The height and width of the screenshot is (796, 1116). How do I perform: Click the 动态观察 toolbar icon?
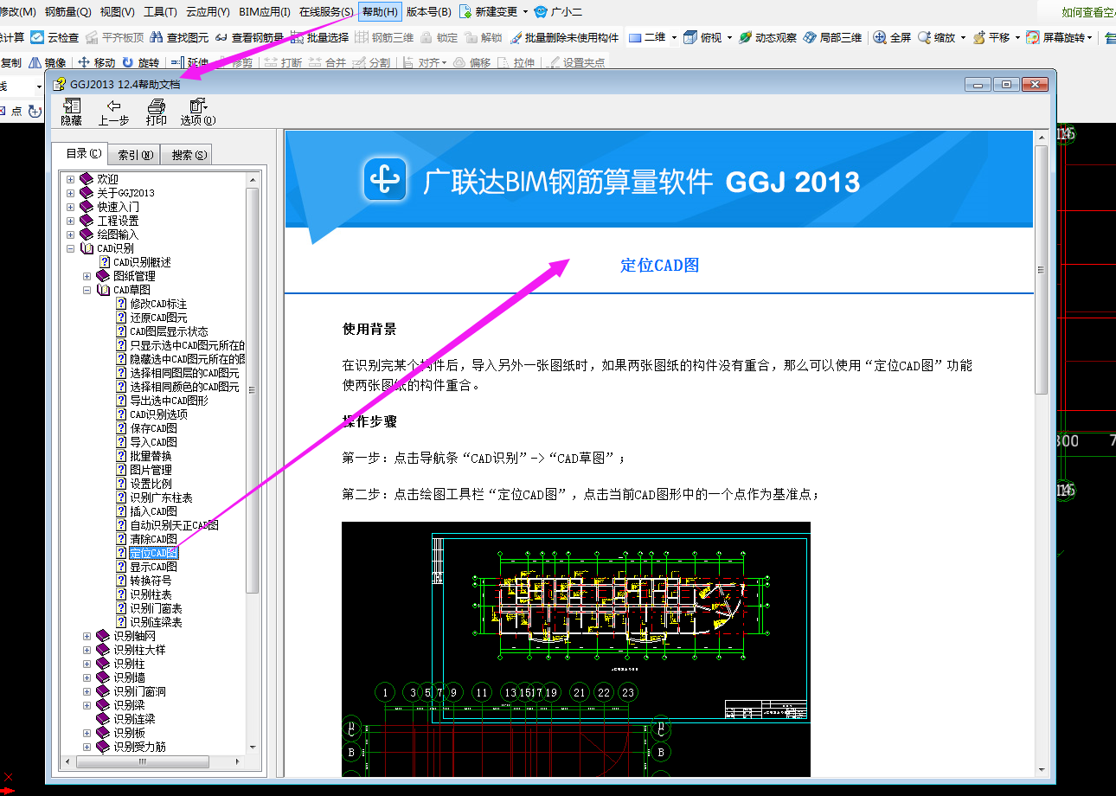(x=745, y=37)
